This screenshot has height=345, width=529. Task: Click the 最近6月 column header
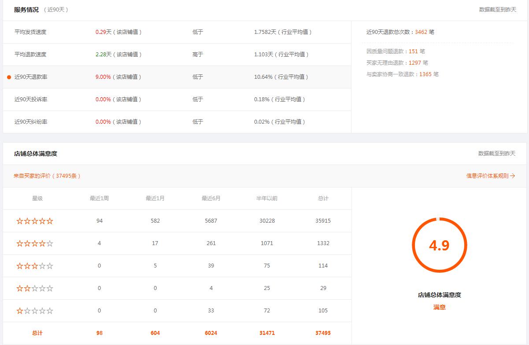click(211, 198)
